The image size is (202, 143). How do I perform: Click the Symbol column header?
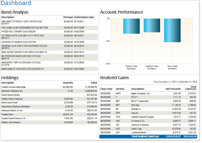[120, 89]
